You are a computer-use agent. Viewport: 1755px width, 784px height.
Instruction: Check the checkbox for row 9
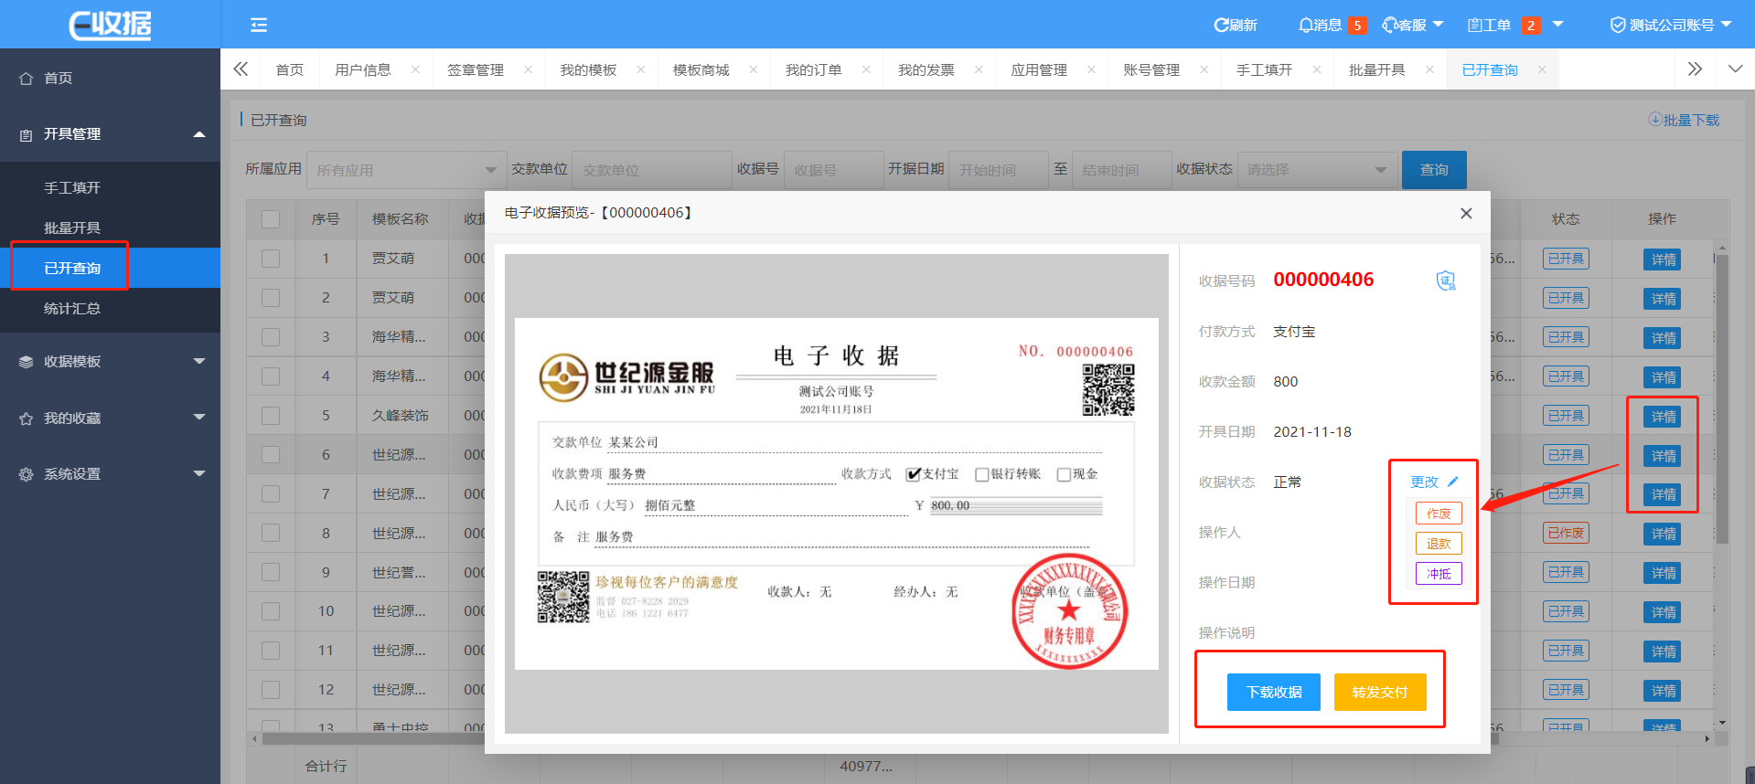click(271, 572)
